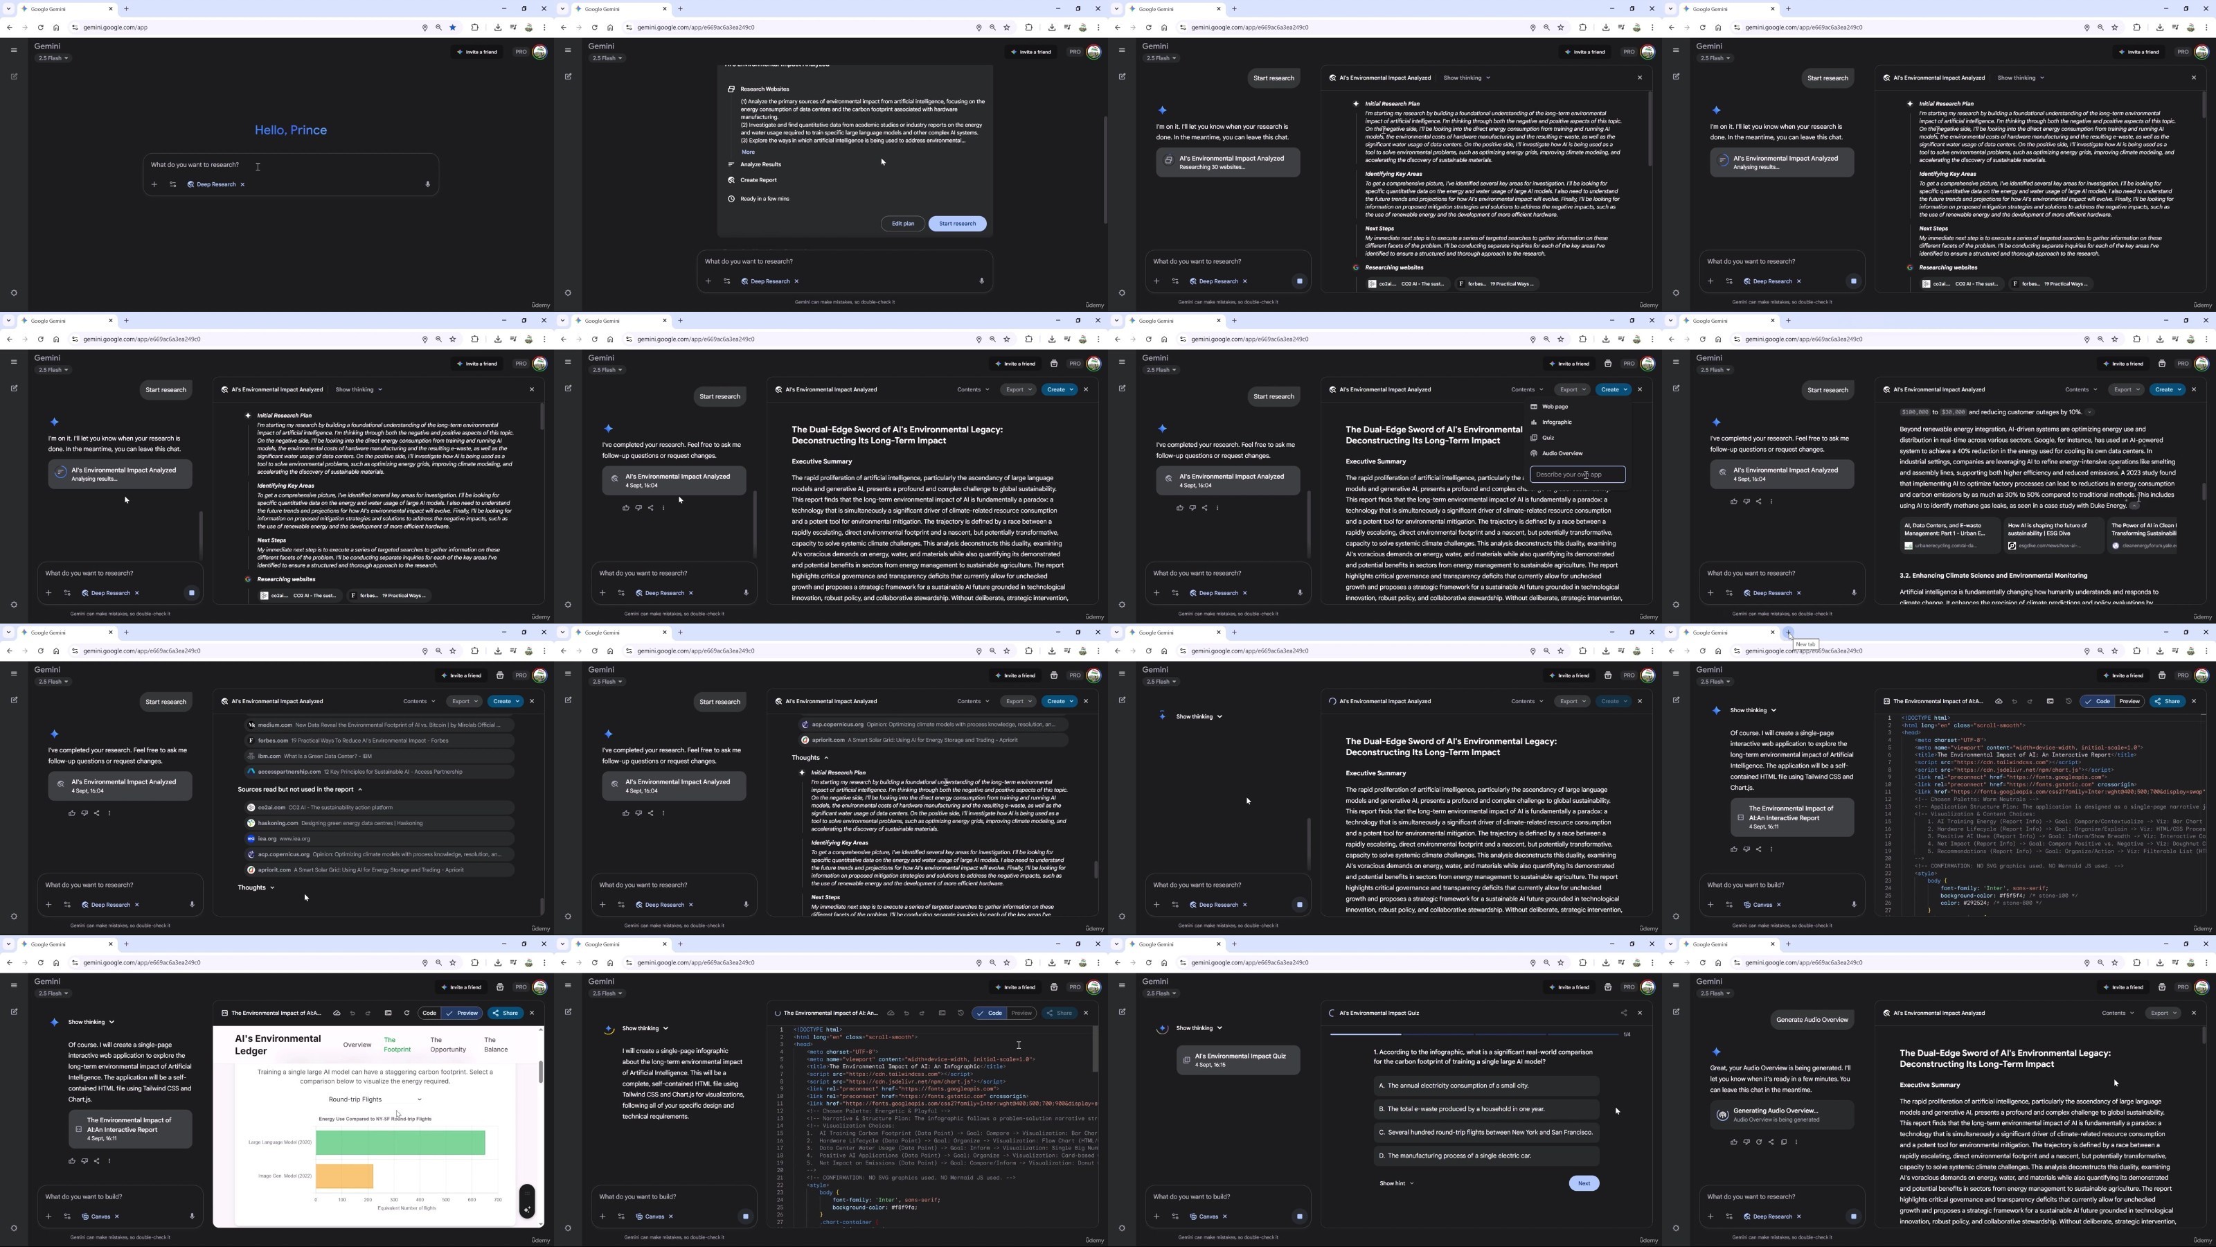Screen dimensions: 2216x1247
Task: Open console icon in AI's Environmental Ledger canvas toolbar
Action: 388,1013
